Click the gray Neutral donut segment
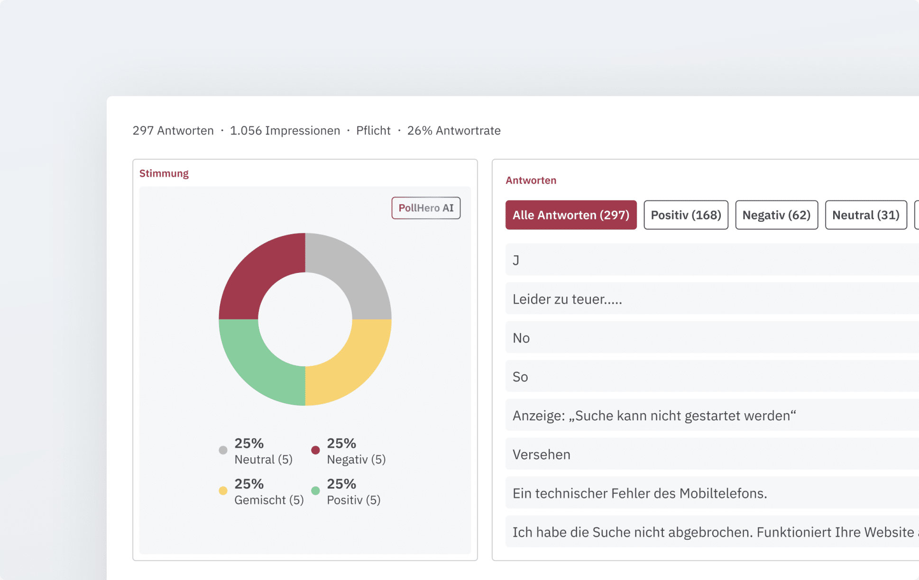The height and width of the screenshot is (580, 919). pos(352,272)
